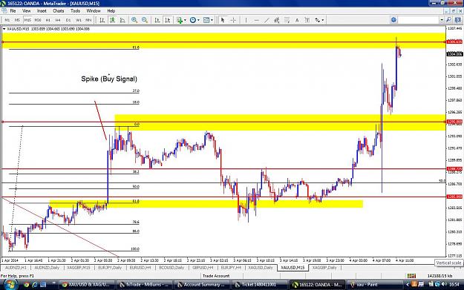464x290 pixels.
Task: Switch to the EURJPY,Daily chart tab
Action: pyautogui.click(x=110, y=268)
